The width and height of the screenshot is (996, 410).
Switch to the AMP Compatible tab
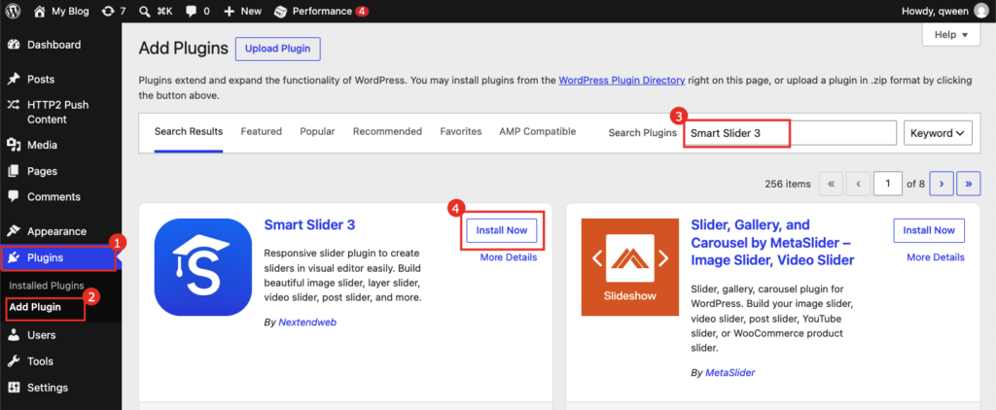pyautogui.click(x=537, y=131)
